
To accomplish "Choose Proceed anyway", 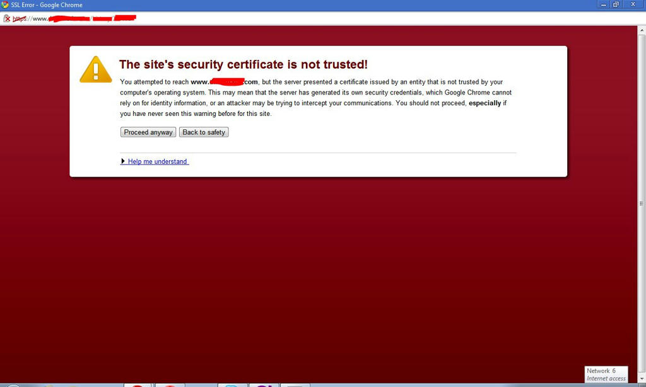I will pyautogui.click(x=148, y=132).
